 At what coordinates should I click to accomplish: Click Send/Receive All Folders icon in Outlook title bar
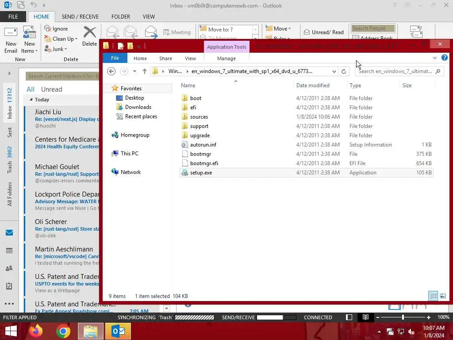point(20,5)
